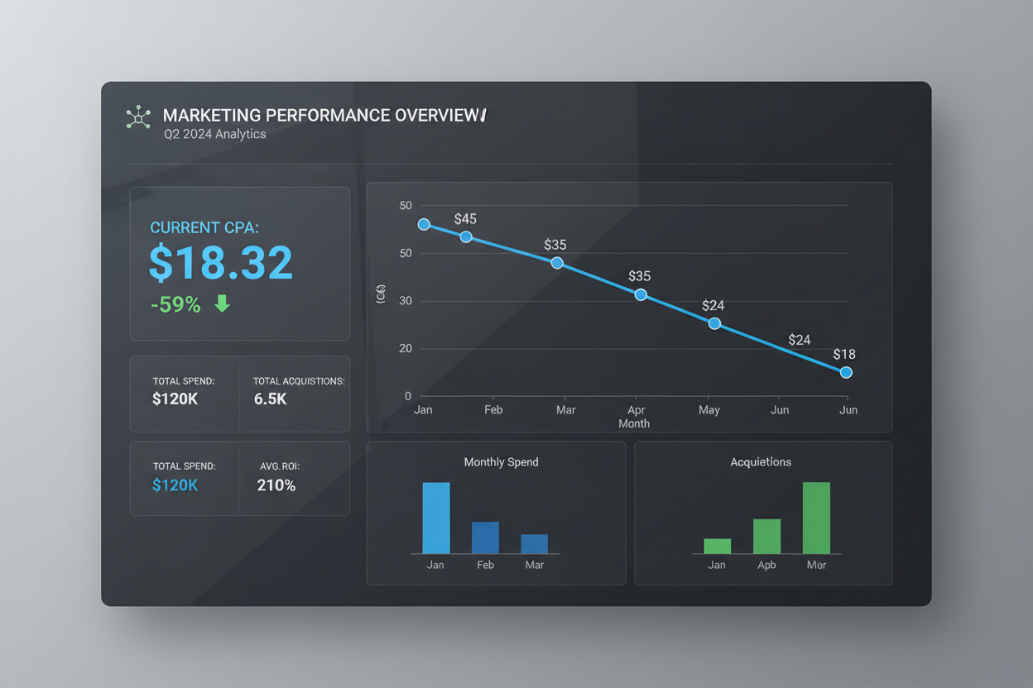Screen dimensions: 1033x688
Task: Select the $18 data point on the trend line
Action: [x=846, y=372]
